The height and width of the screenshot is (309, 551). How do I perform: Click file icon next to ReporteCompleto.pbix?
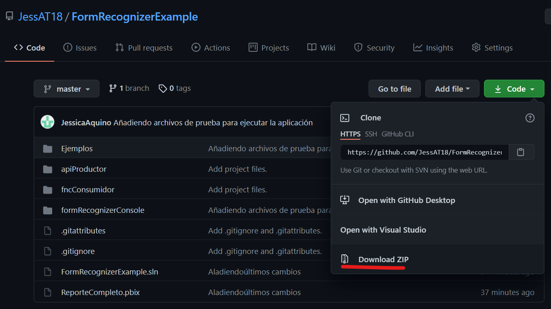point(48,292)
